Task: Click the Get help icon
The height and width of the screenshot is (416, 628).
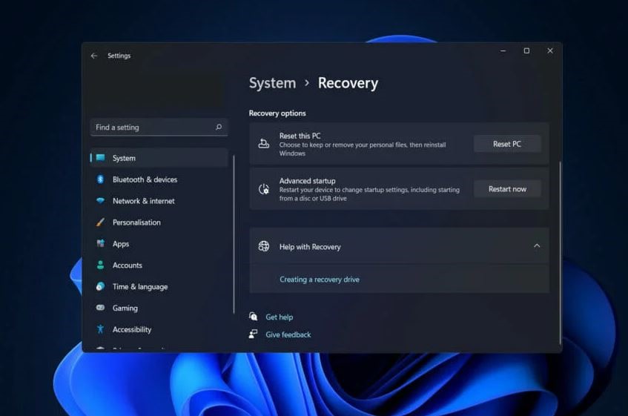Action: click(253, 317)
